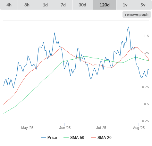Click the Jun '25 axis label
The height and width of the screenshot is (146, 152).
(65, 128)
